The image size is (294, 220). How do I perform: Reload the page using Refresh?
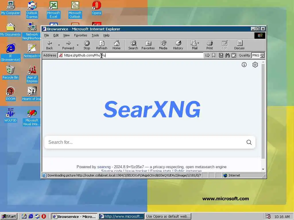(x=102, y=45)
